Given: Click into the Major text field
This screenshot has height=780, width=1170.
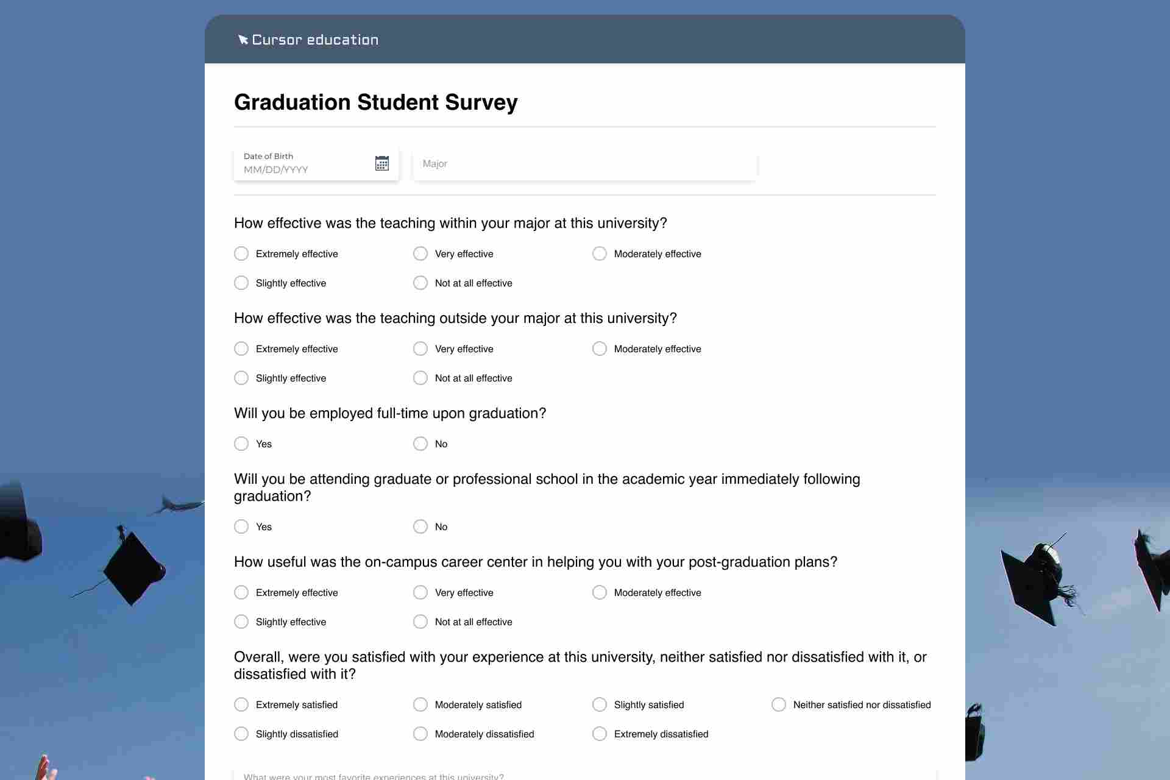Looking at the screenshot, I should (585, 164).
